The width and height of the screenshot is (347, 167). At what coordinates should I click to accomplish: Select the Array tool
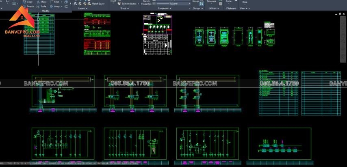point(55,7)
